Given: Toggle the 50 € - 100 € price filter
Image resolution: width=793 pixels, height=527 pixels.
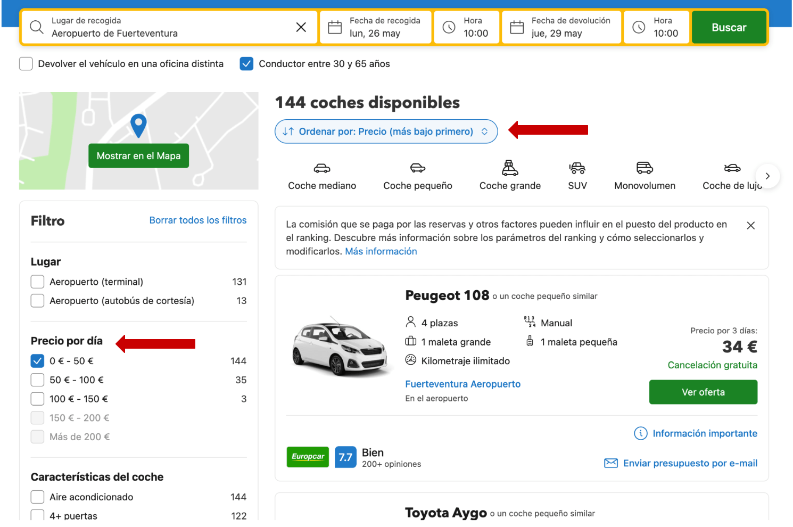Looking at the screenshot, I should tap(37, 380).
